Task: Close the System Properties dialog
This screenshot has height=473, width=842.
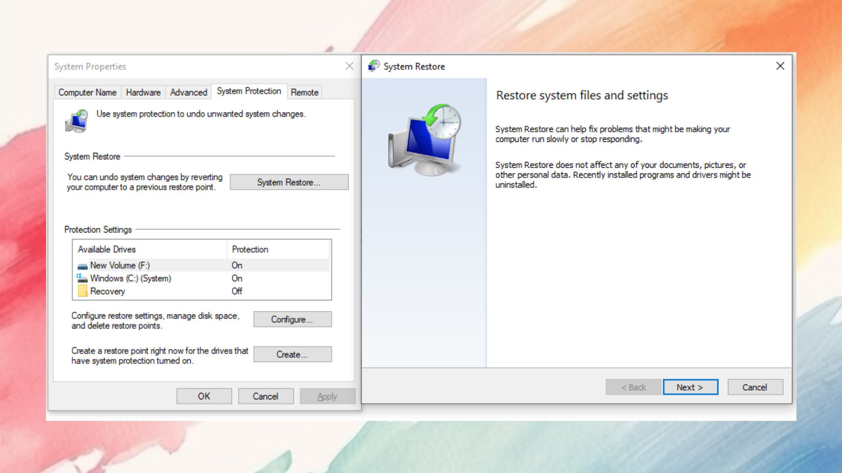Action: [x=350, y=66]
